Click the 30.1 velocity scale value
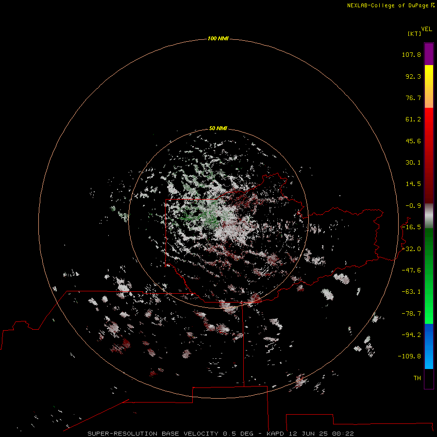The image size is (437, 437). (413, 163)
